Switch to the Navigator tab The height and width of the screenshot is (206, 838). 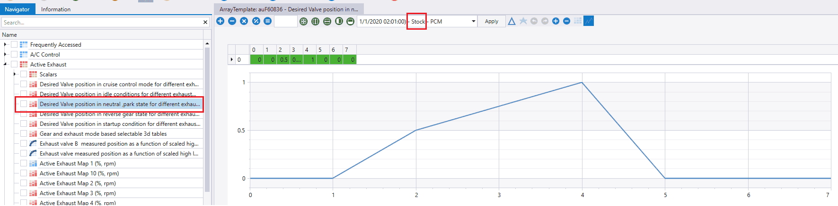[17, 9]
